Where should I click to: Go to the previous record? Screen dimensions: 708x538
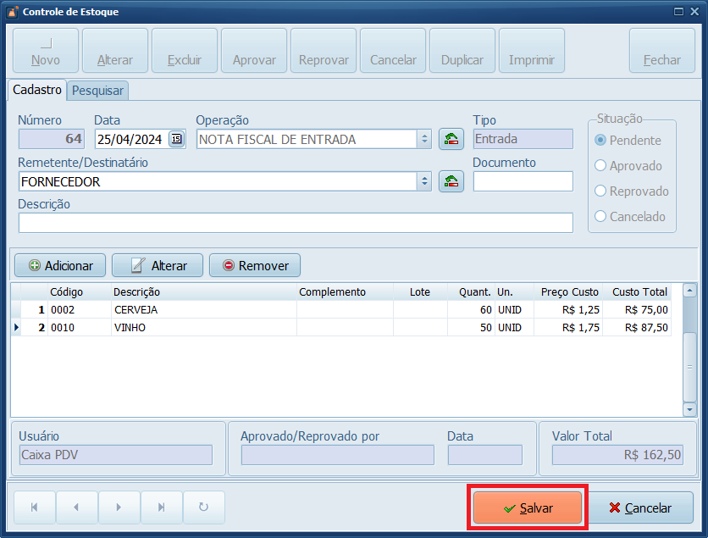coord(77,507)
